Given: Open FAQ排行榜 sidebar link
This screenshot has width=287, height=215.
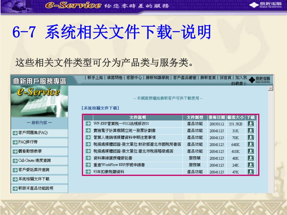Looking at the screenshot, I should [28, 142].
